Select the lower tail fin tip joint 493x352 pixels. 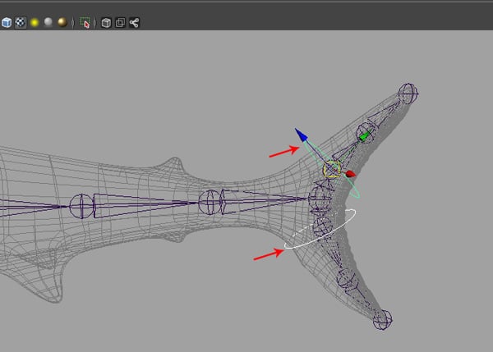[x=383, y=320]
